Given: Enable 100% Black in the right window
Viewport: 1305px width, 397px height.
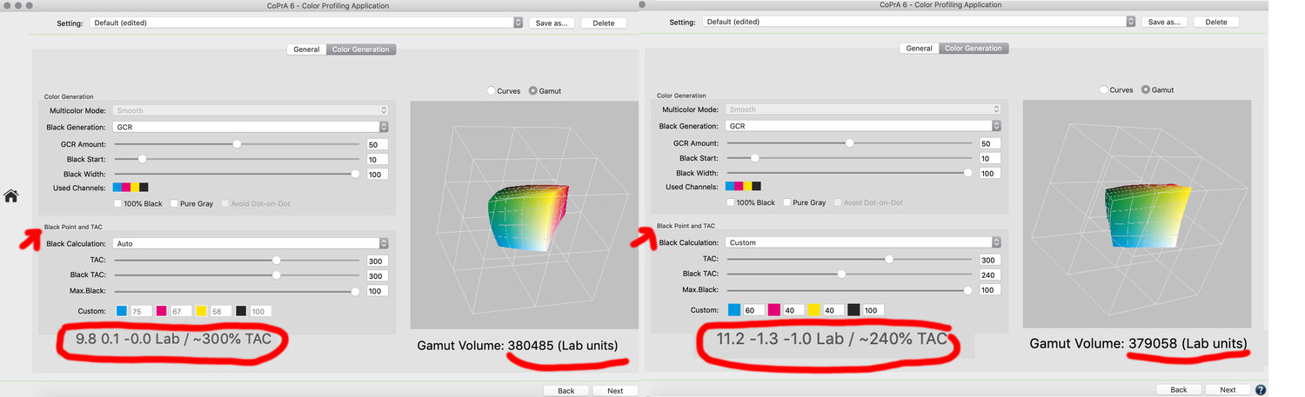Looking at the screenshot, I should (x=732, y=202).
